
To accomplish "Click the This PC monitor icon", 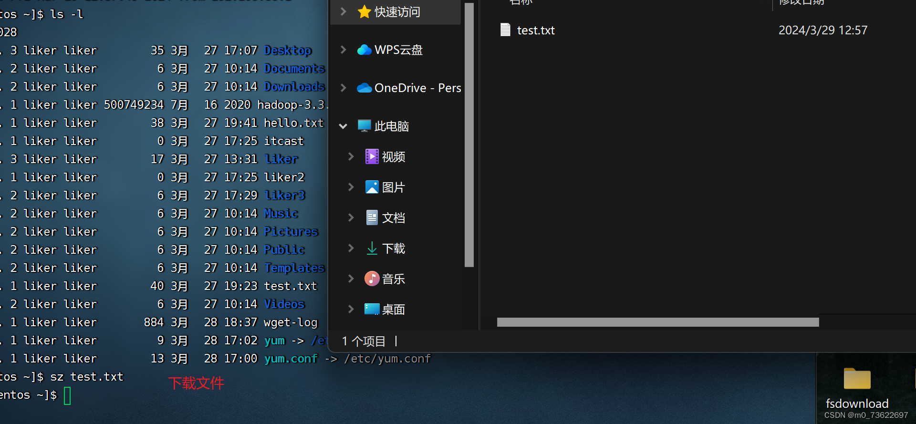I will (364, 126).
